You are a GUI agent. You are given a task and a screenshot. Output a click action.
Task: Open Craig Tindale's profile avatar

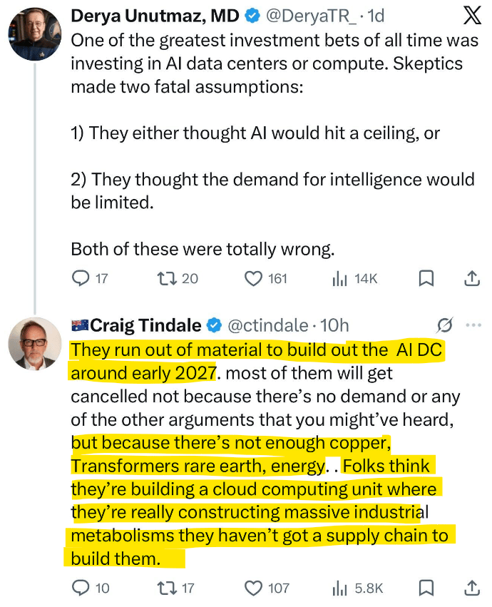pyautogui.click(x=35, y=344)
